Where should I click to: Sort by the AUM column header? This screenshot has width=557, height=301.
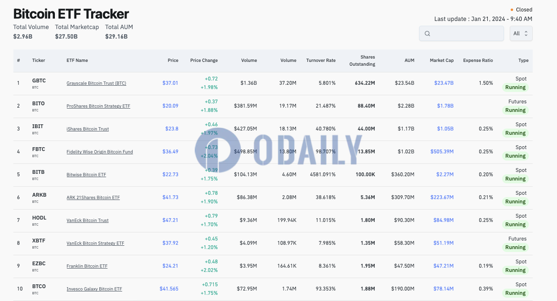pos(409,60)
